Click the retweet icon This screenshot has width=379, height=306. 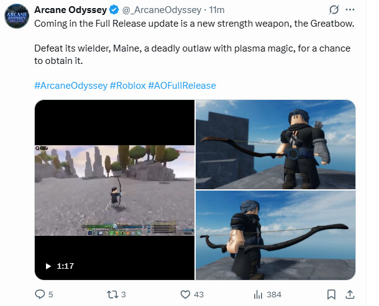[x=112, y=294]
